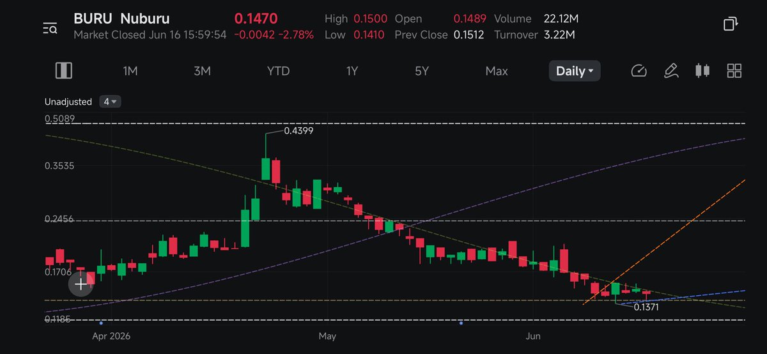This screenshot has width=767, height=354.
Task: Tap the 0.1371 low price label
Action: (x=646, y=307)
